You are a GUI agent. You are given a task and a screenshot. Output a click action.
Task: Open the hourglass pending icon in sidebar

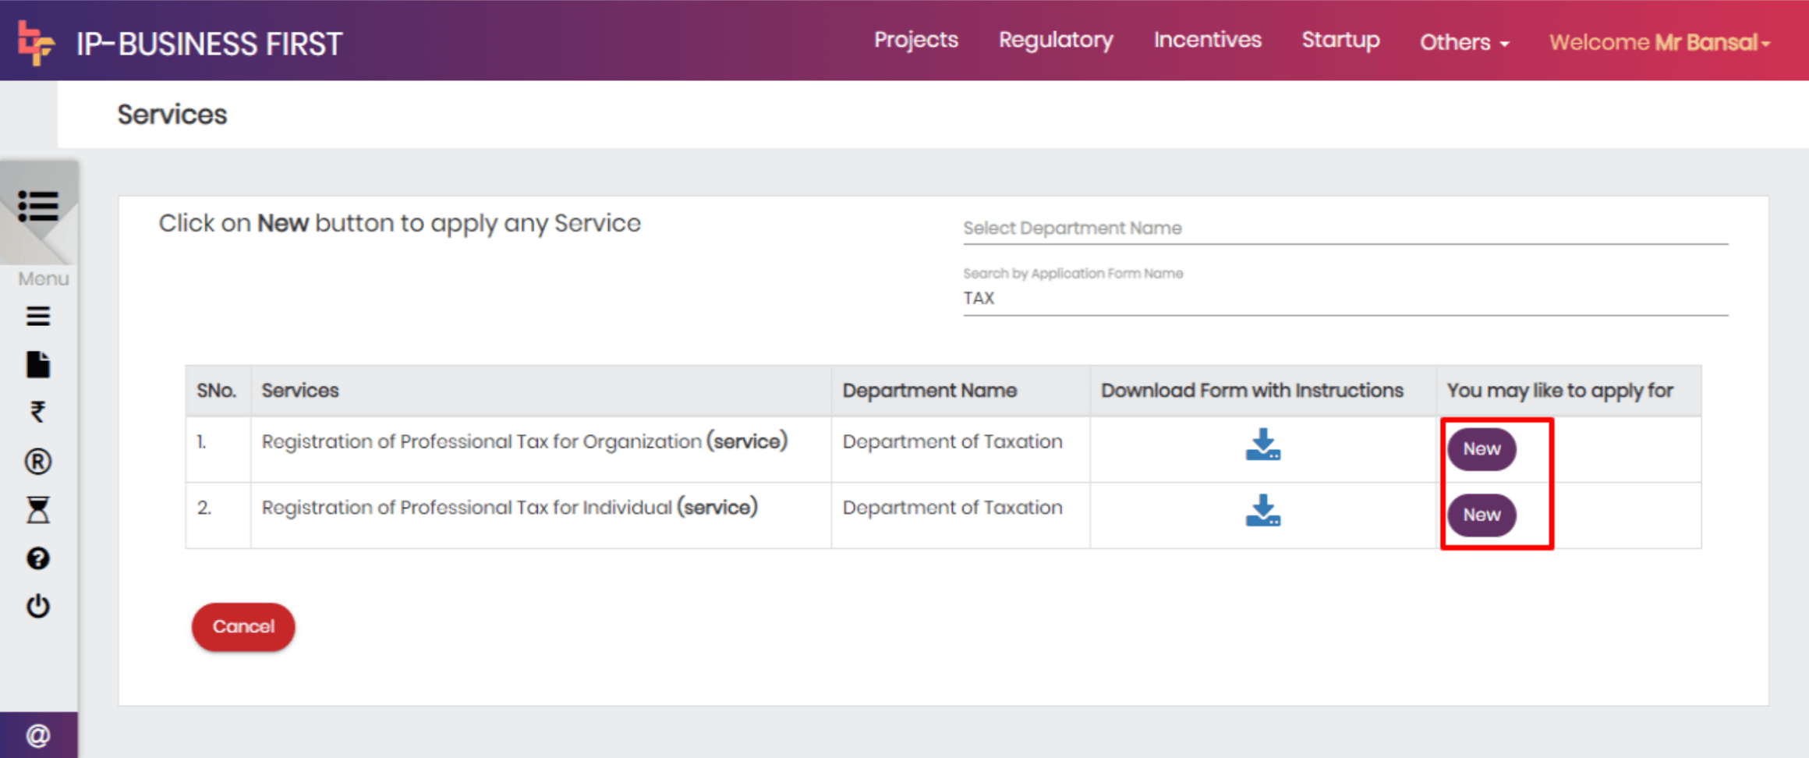tap(38, 510)
